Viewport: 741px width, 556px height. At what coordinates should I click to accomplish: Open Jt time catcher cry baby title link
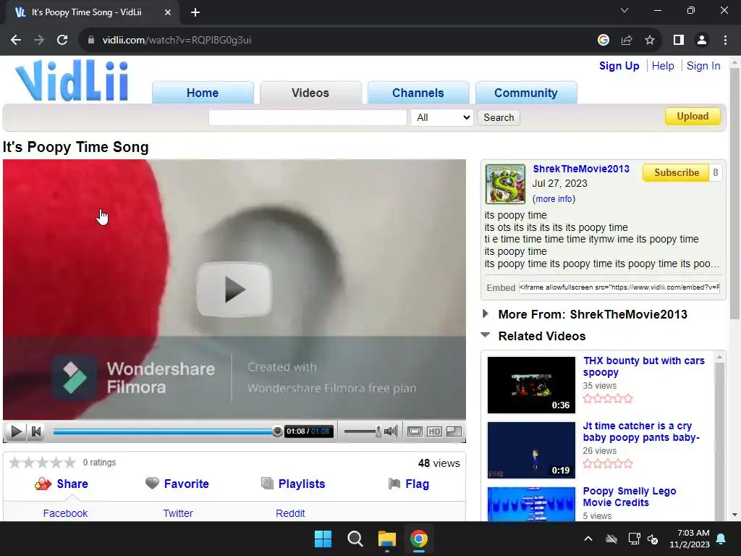[x=641, y=431]
